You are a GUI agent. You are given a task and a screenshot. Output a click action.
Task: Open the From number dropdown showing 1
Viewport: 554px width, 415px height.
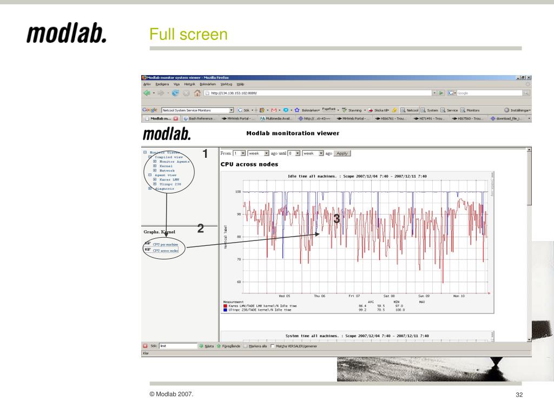[x=239, y=153]
